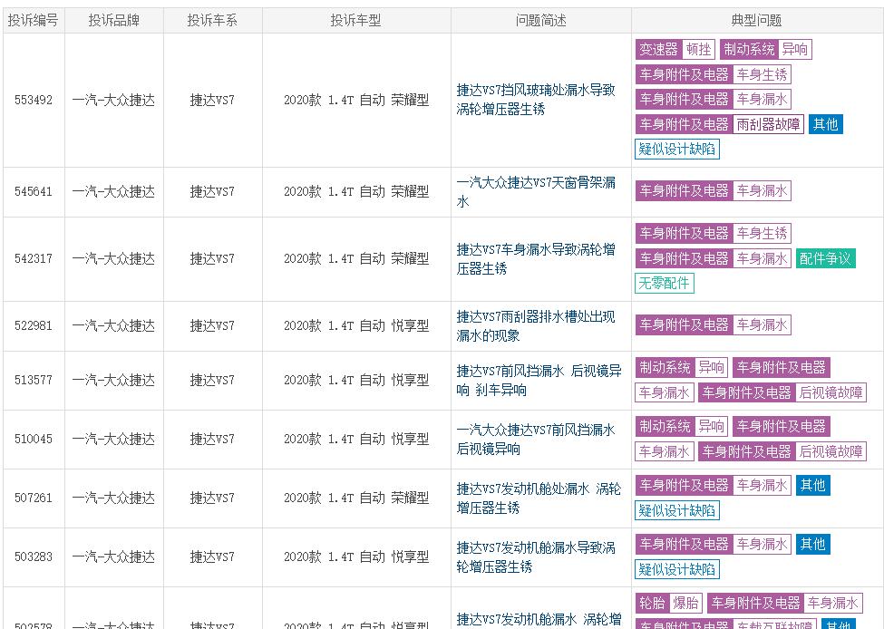Viewport: 884px width, 629px height.
Task: Open complaint link about 挡风玻璃处漏水导致涡轮增压器生锈
Action: pyautogui.click(x=536, y=99)
